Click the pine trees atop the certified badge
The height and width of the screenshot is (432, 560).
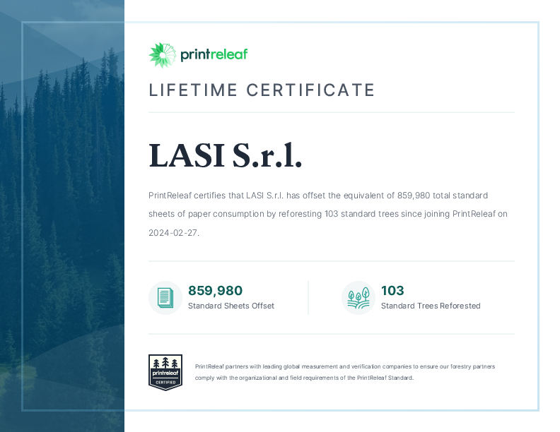tap(165, 362)
